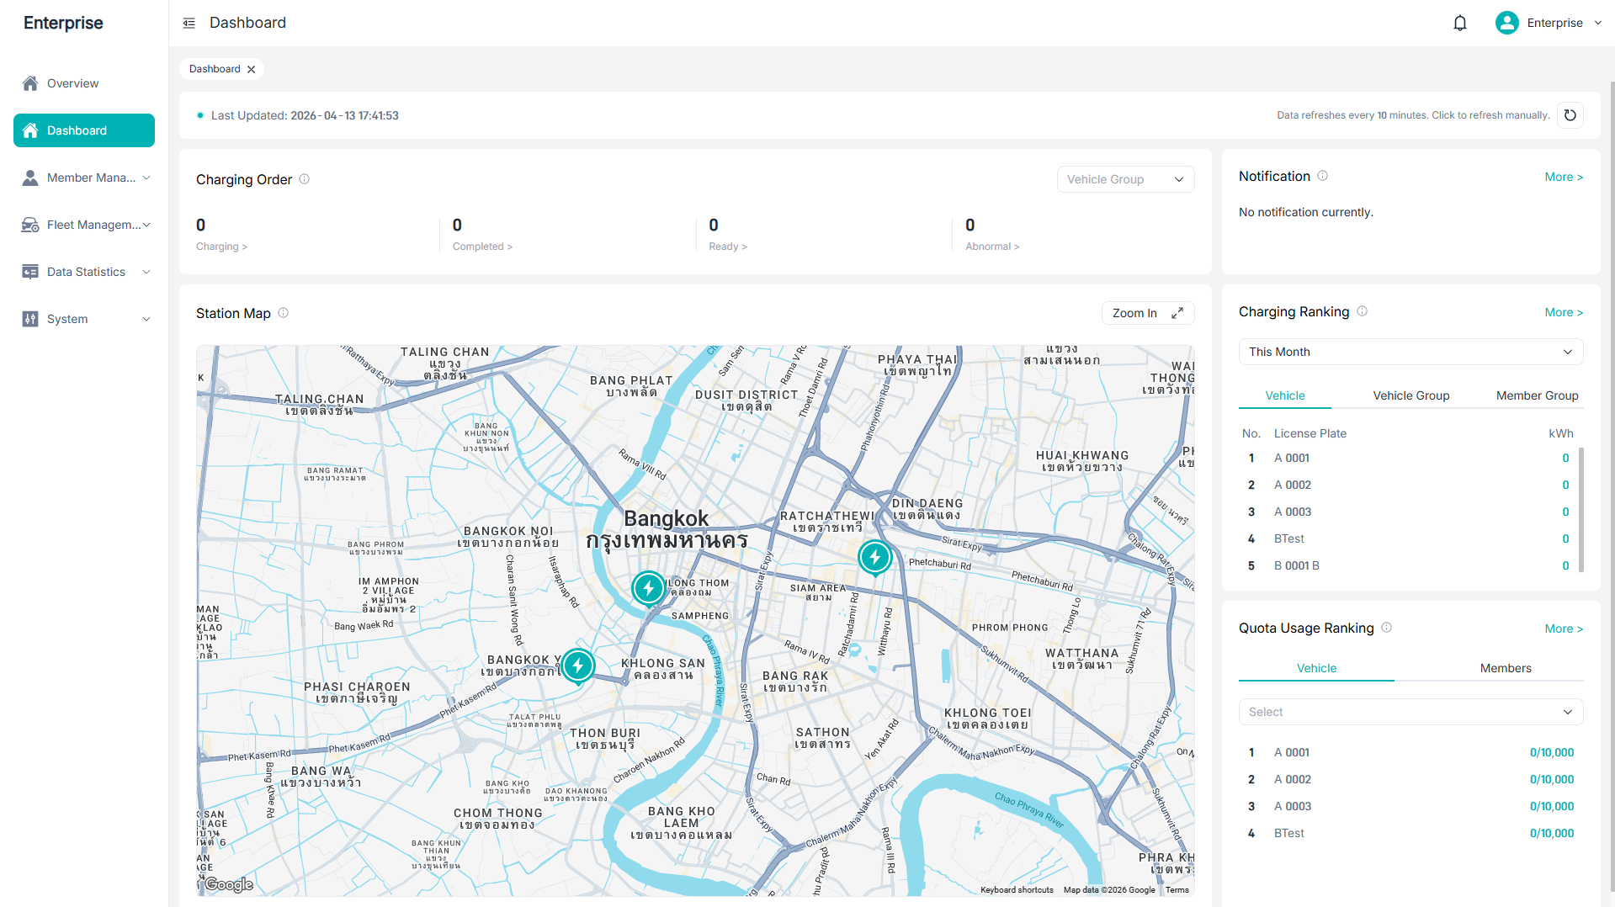Switch to Members quota tab
This screenshot has height=907, width=1615.
coord(1506,668)
